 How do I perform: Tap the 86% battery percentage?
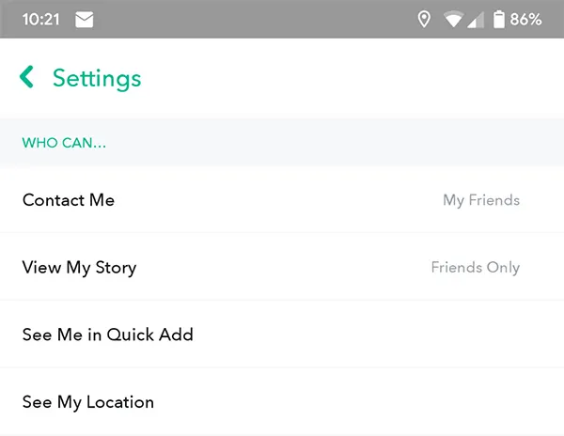pyautogui.click(x=525, y=20)
